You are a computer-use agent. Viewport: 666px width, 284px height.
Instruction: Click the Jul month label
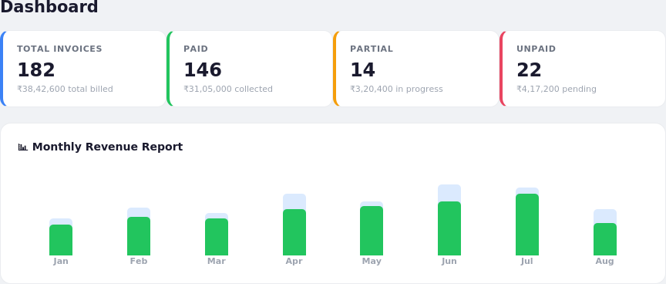coord(526,261)
